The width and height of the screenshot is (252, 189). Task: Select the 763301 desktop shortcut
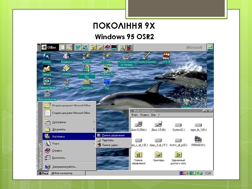point(86,58)
